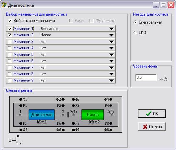Viewport: 176px width, 150px height.
Task: Click Отмена cancel button
Action: 152,127
